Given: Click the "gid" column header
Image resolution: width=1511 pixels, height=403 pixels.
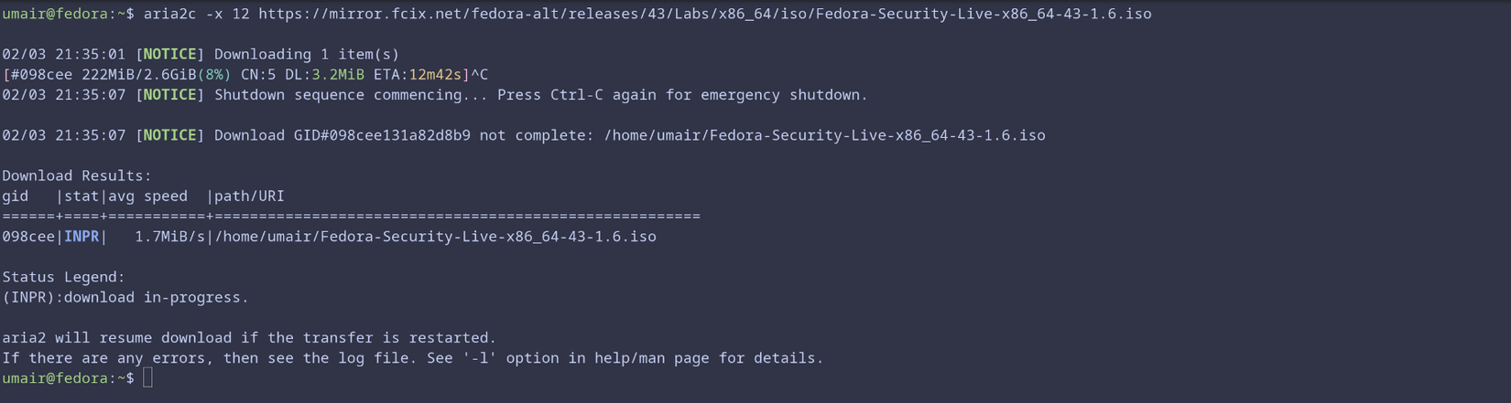Looking at the screenshot, I should (x=16, y=196).
